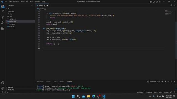Viewport: 177px width, 99px height.
Task: Select the powershell terminal label
Action: coord(152,81)
